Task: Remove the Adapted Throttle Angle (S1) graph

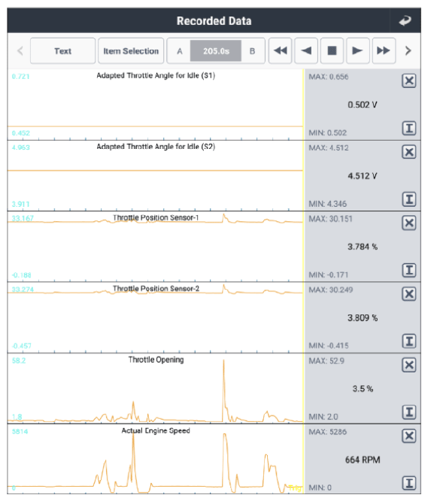Action: point(409,80)
